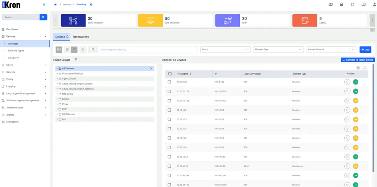Screen dimensions: 377x187
Task: Connect to 10.20.41.243 with green arrow
Action: (355, 175)
